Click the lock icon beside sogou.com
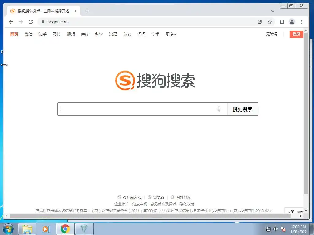 pyautogui.click(x=43, y=22)
